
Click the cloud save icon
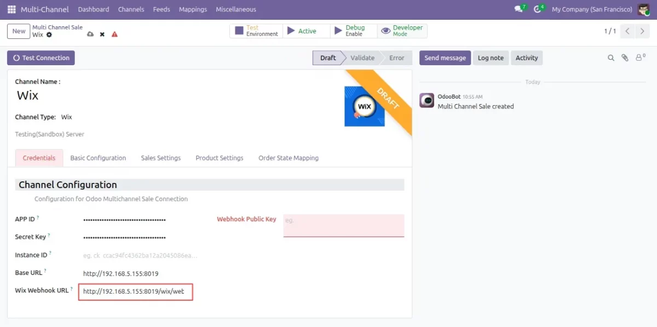[x=90, y=34]
